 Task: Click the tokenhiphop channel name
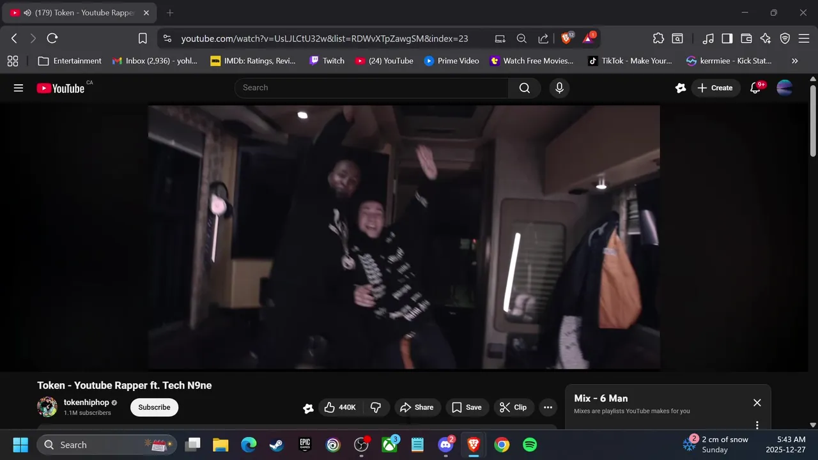pos(86,402)
